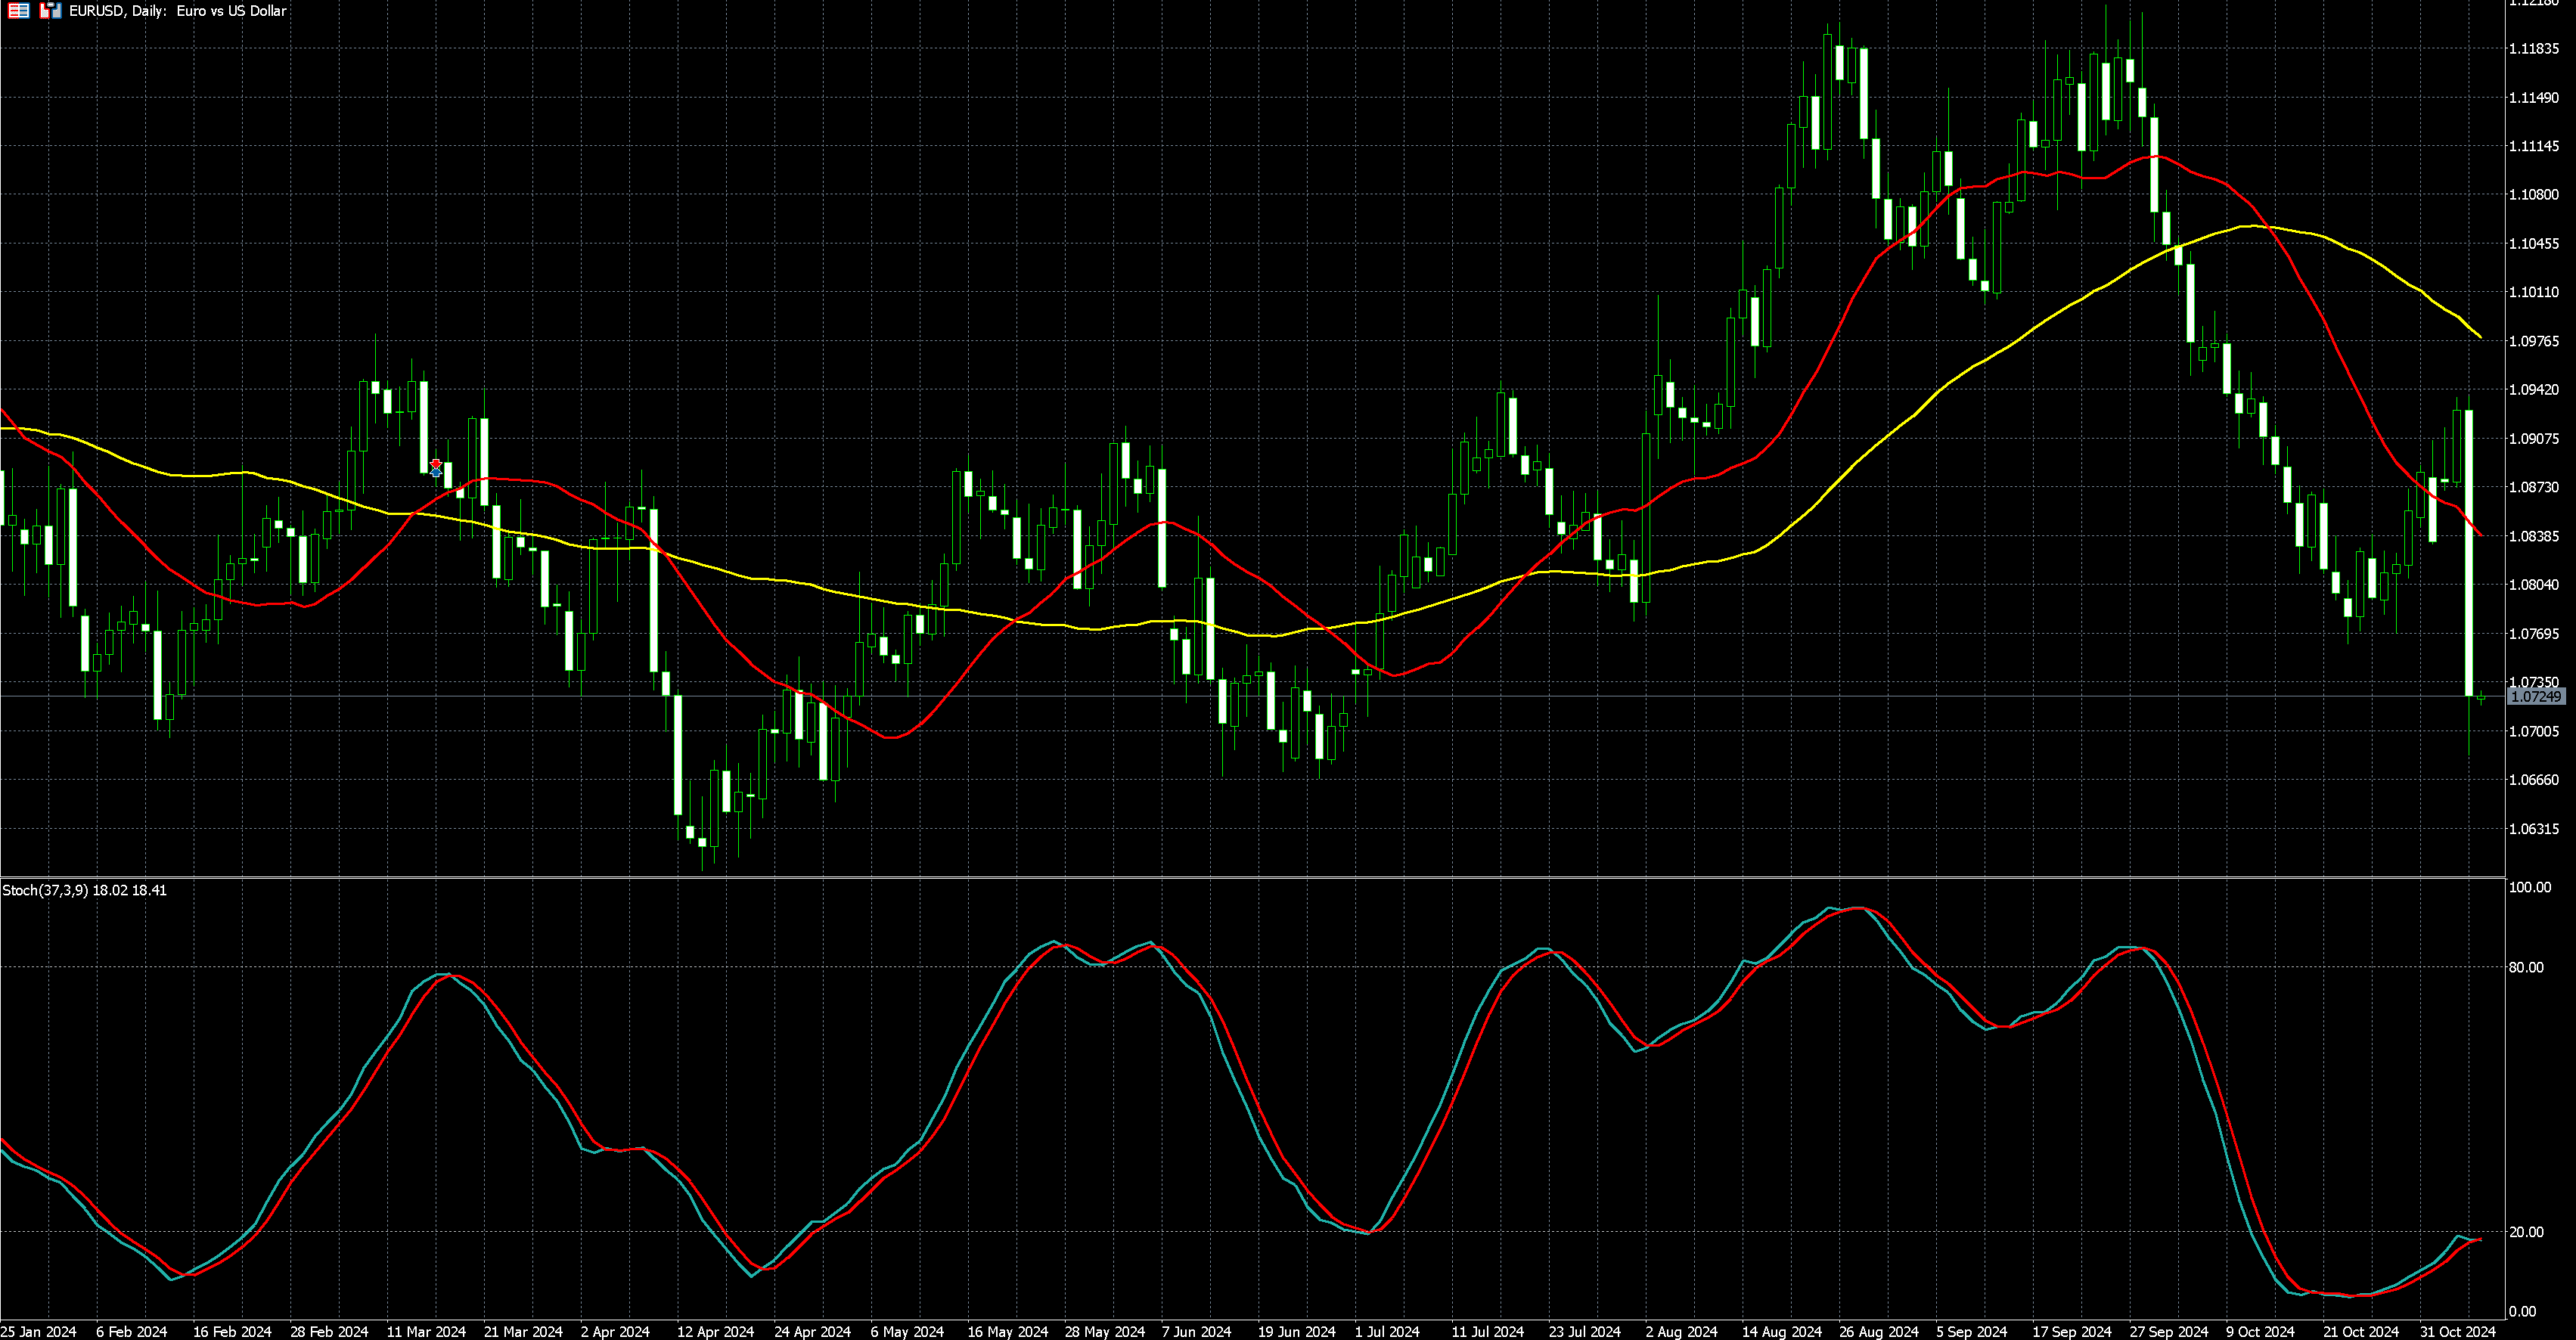The height and width of the screenshot is (1340, 2576).
Task: Click the divider between chart and Stoch window
Action: 1250,878
